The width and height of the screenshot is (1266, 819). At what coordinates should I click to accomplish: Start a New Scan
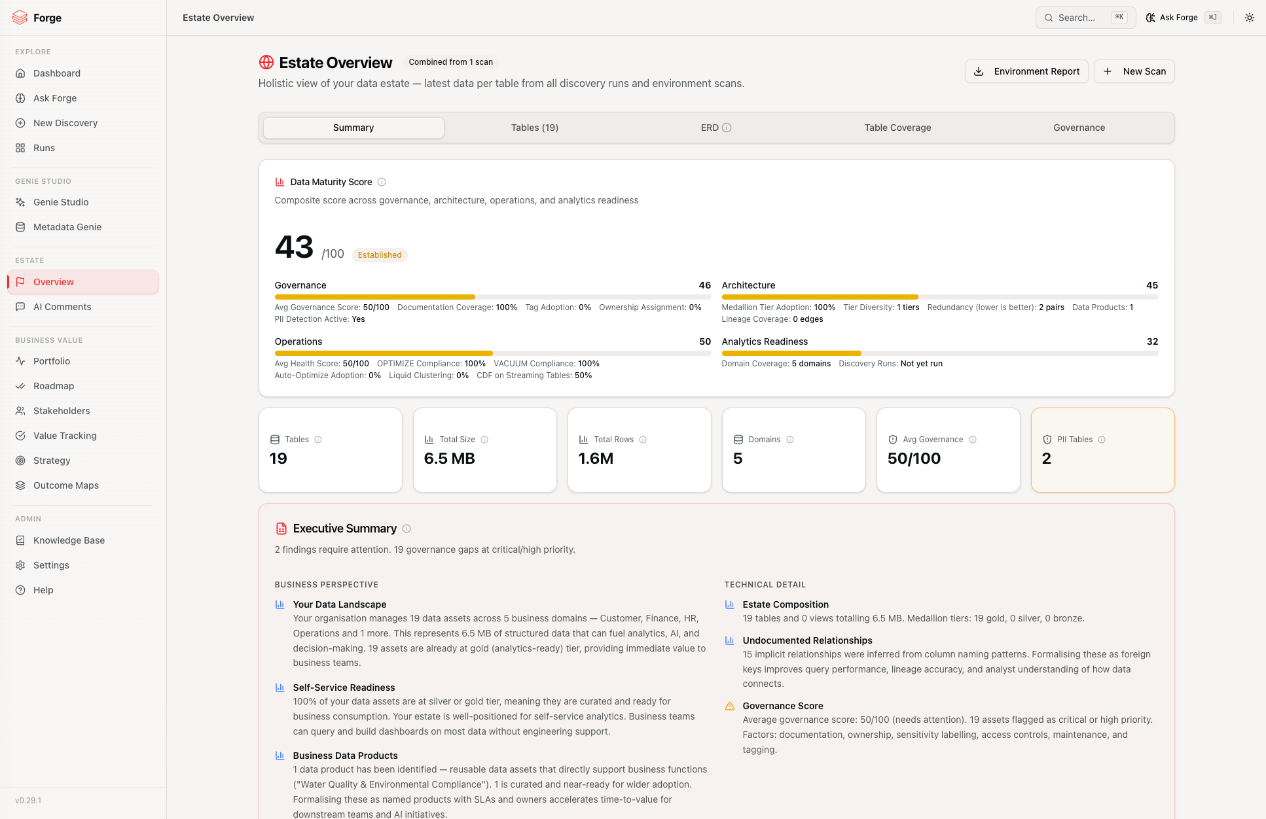[1134, 71]
